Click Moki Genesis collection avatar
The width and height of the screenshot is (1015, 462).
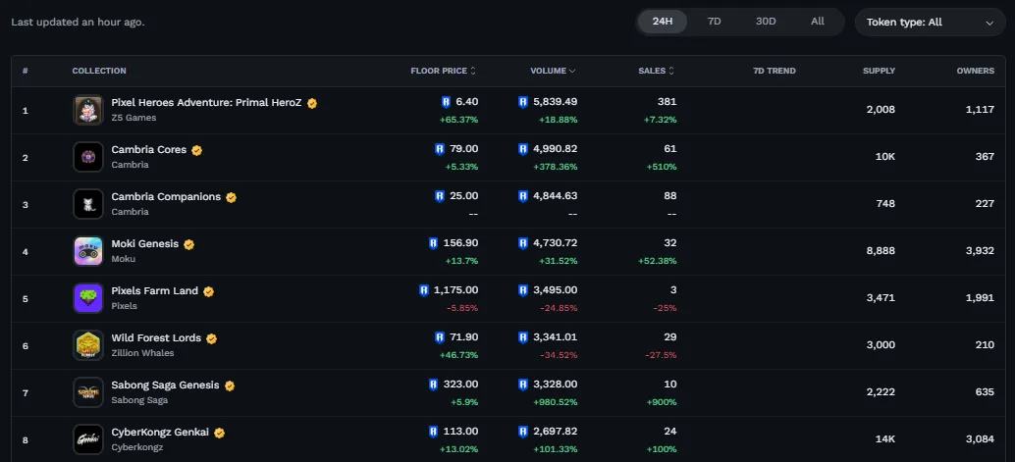coord(88,251)
